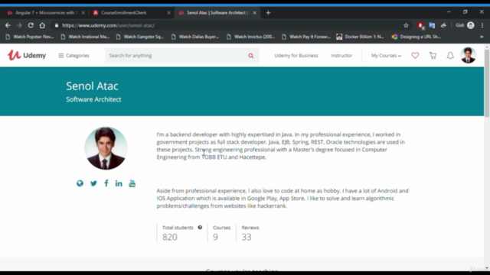This screenshot has height=275, width=490.
Task: Show more bookmarks with the chevron
Action: (482, 37)
